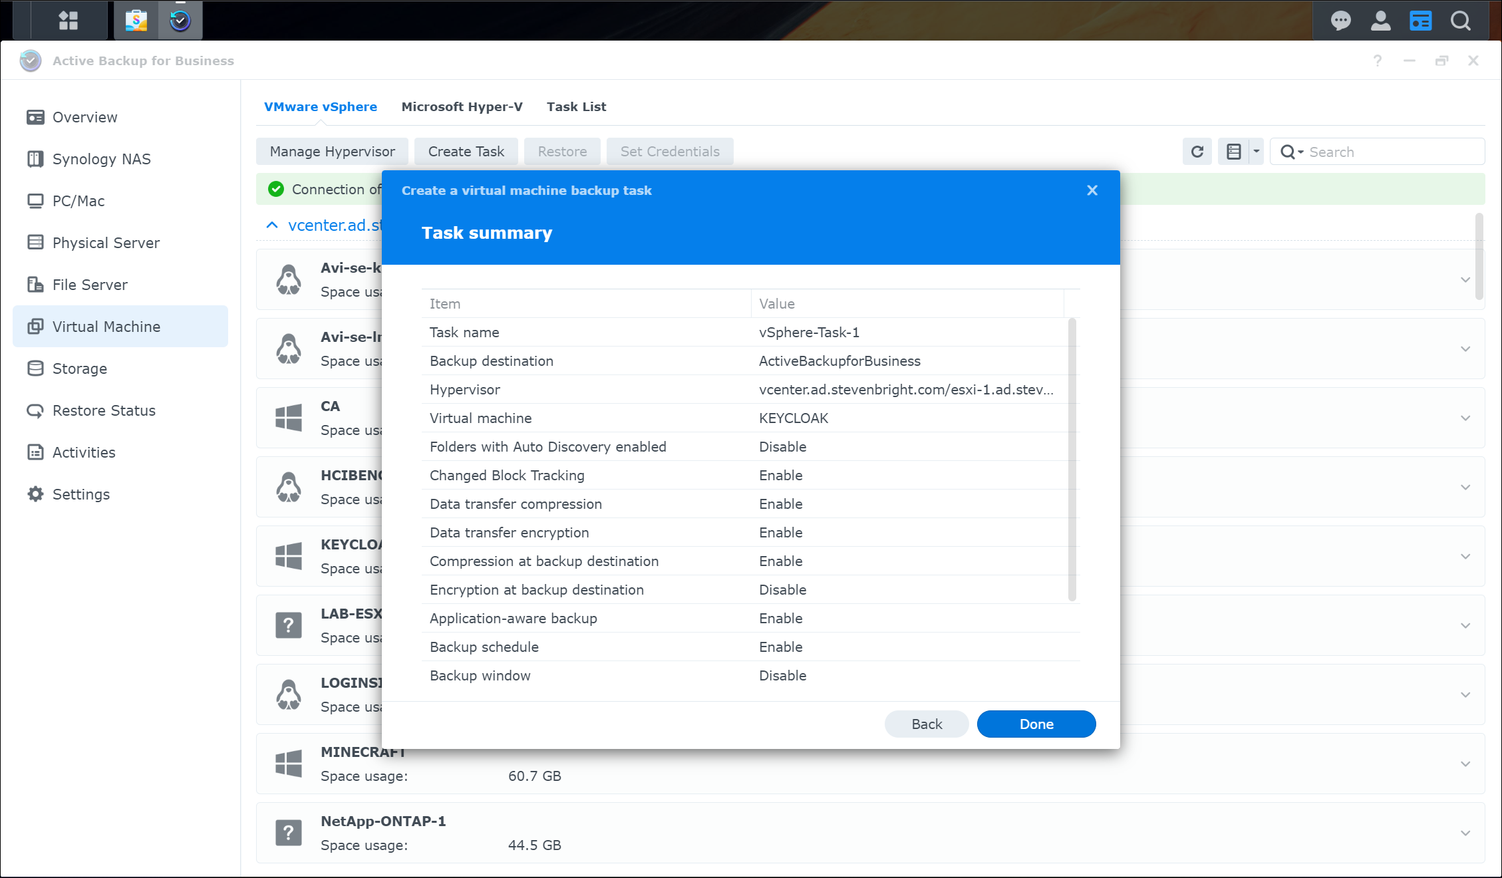
Task: Collapse the vcenter hypervisor tree
Action: 272,225
